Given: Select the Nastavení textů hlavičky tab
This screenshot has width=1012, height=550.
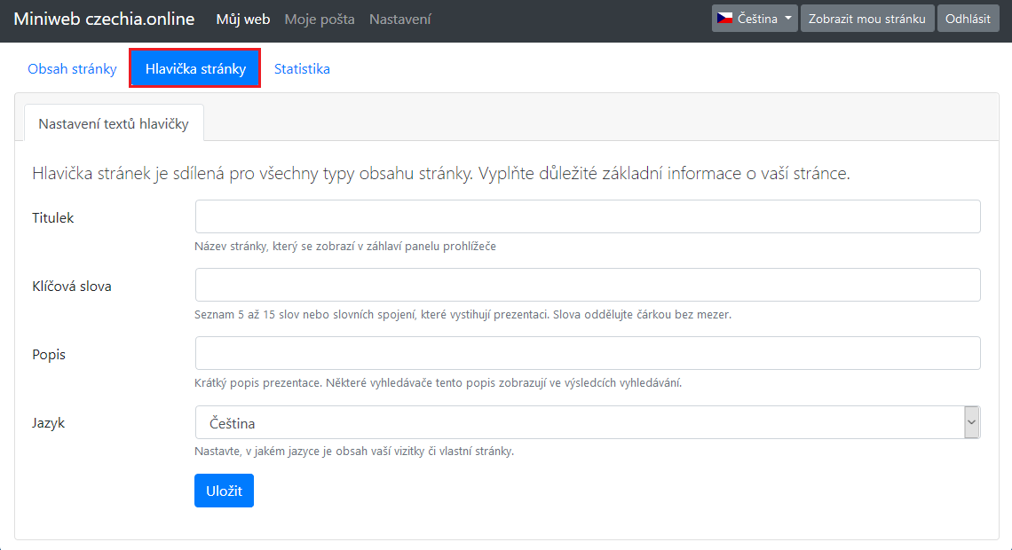Looking at the screenshot, I should click(114, 124).
